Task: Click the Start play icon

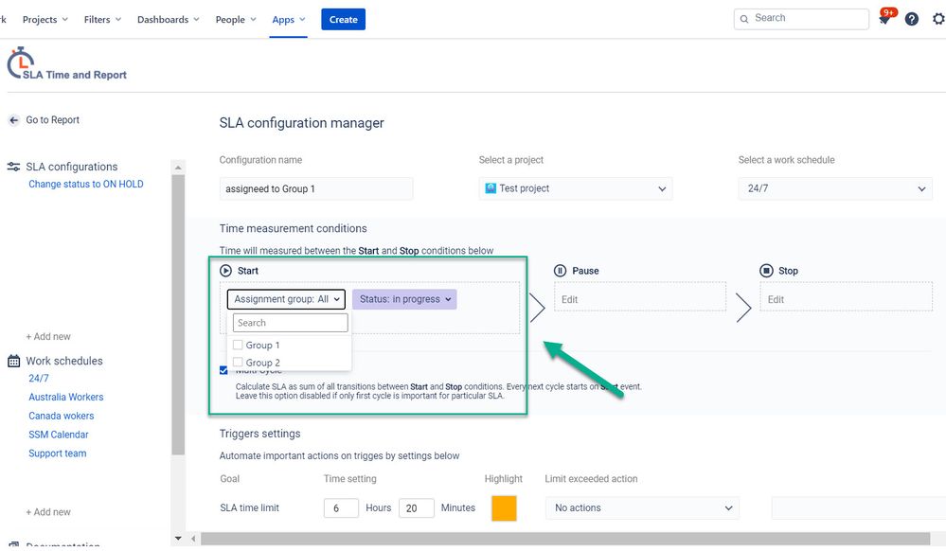Action: (225, 271)
